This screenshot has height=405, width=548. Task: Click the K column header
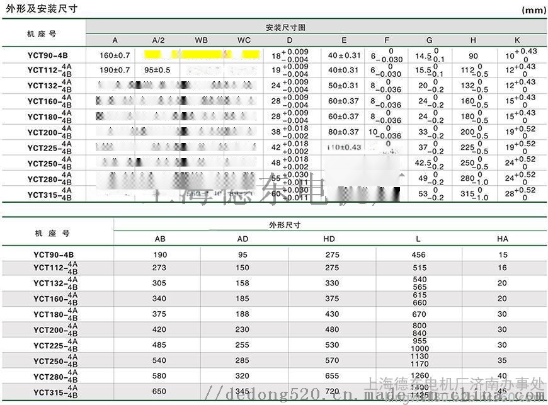[x=517, y=40]
